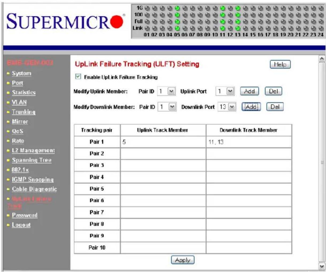Click the Help button
This screenshot has width=326, height=272.
click(280, 64)
